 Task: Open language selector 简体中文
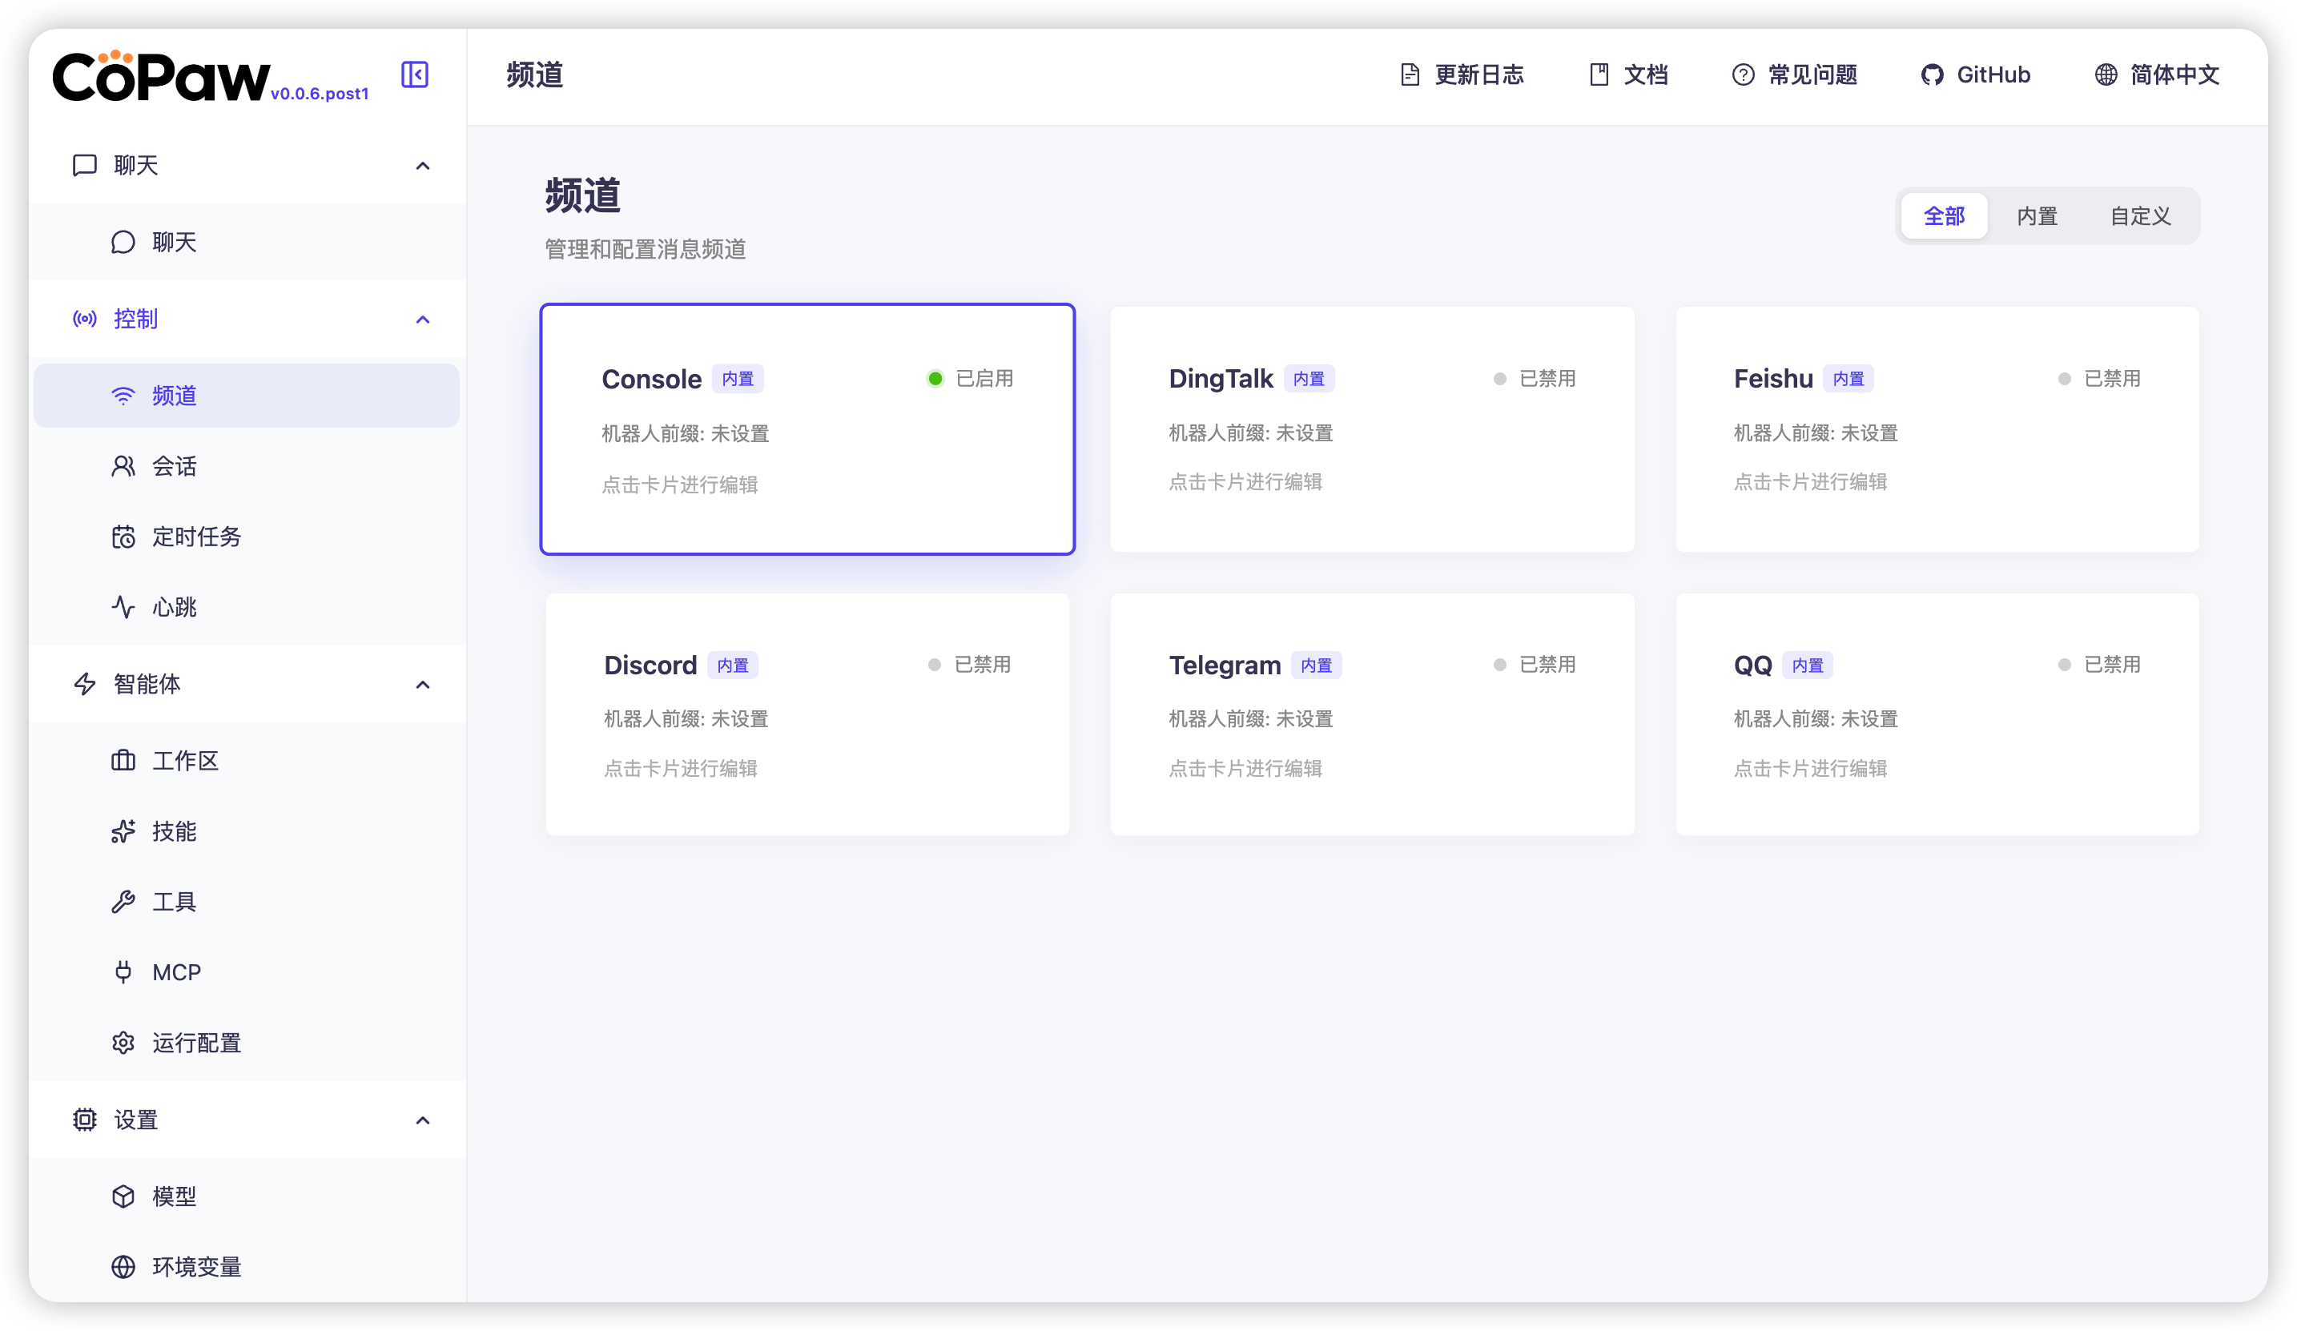point(2157,74)
